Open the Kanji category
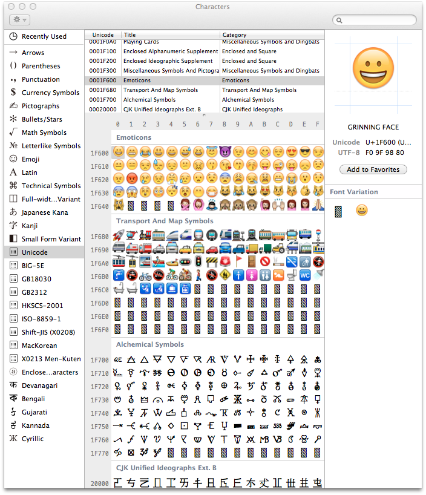This screenshot has height=495, width=426. (44, 226)
